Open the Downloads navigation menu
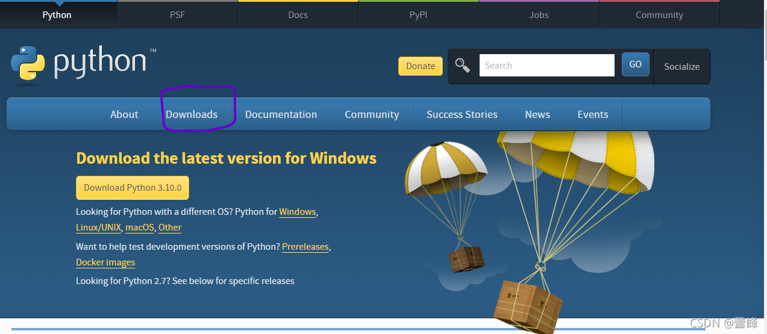The width and height of the screenshot is (767, 334). (x=192, y=114)
